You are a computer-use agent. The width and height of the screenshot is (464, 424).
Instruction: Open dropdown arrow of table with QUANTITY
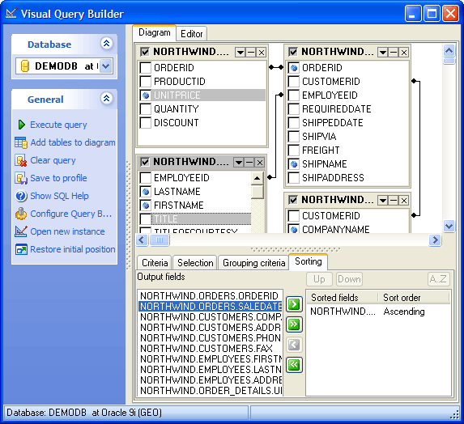pyautogui.click(x=241, y=53)
